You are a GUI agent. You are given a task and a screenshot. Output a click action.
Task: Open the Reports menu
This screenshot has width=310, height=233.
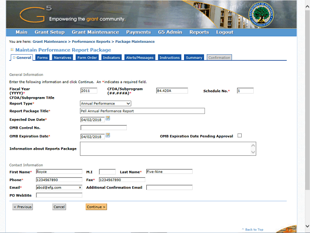click(199, 32)
